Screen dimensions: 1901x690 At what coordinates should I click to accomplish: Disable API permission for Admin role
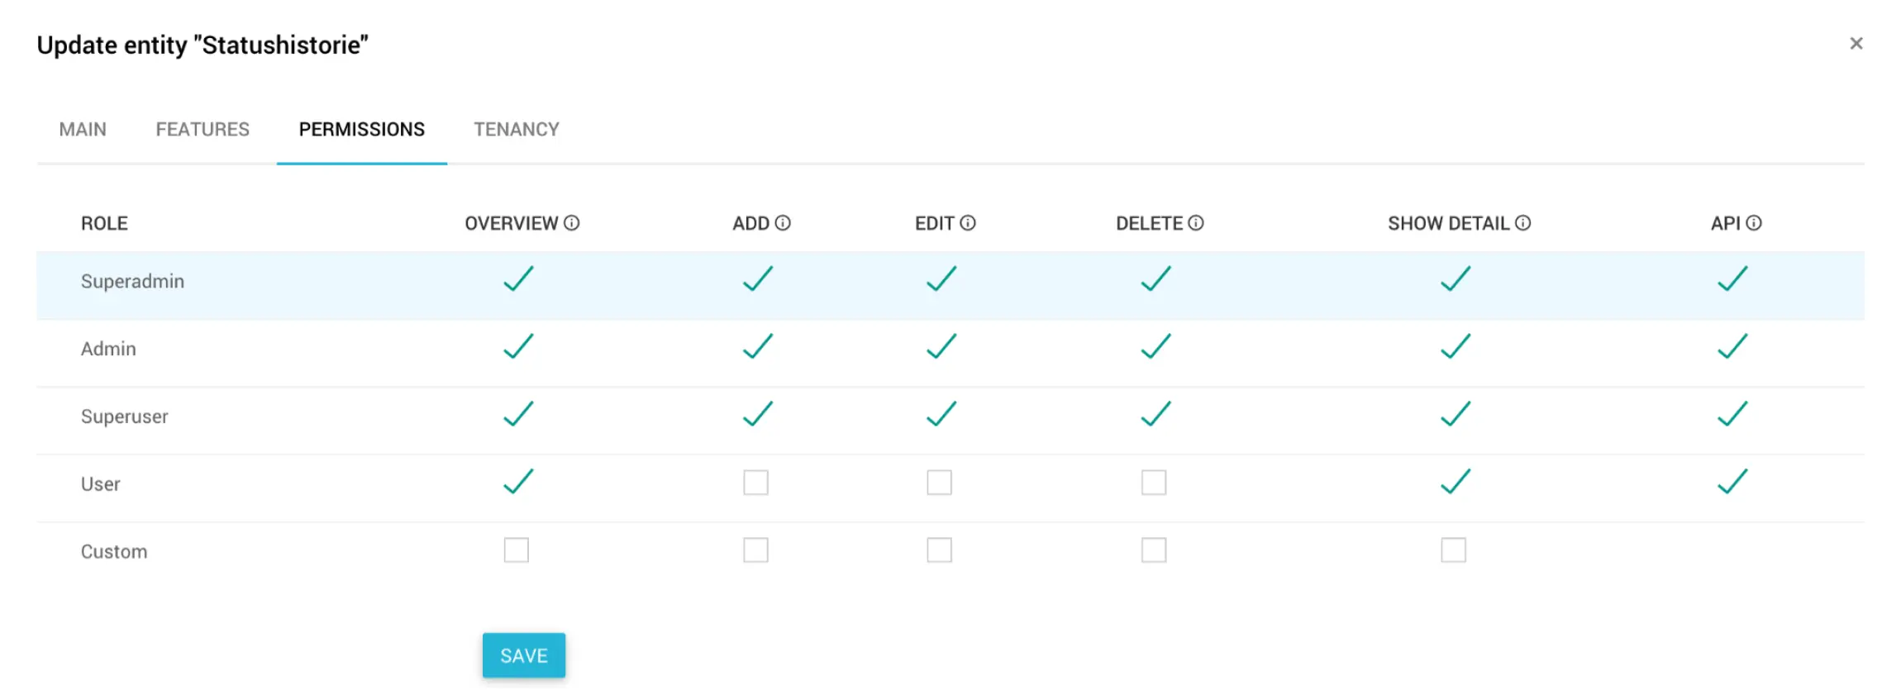[x=1732, y=347]
